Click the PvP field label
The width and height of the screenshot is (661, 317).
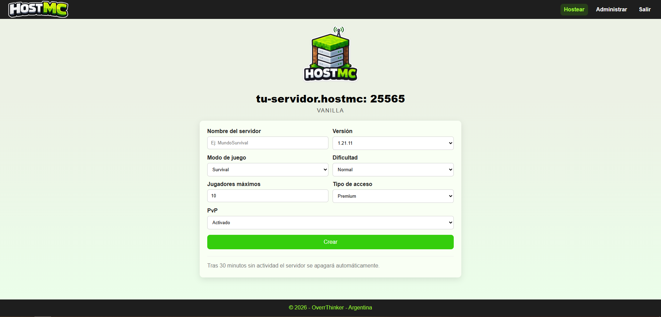click(x=212, y=211)
